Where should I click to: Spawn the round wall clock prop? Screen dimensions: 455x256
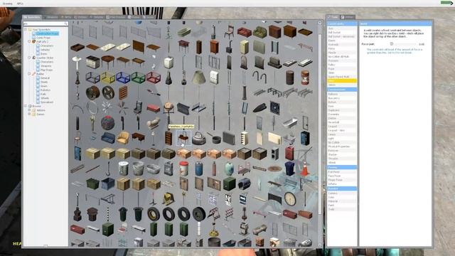click(x=290, y=199)
